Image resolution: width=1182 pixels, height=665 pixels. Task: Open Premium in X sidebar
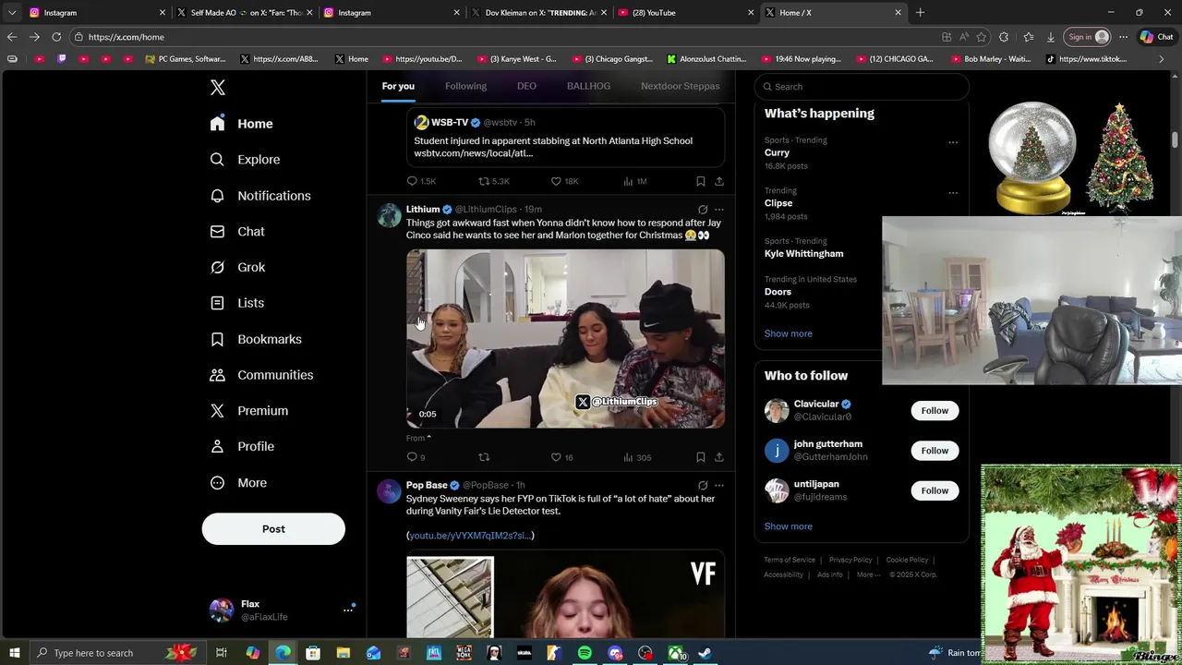(x=249, y=411)
